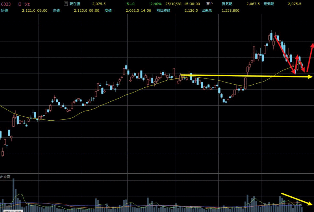Click the document icon beside 現在値
Image resolution: width=314 pixels, height=212 pixels.
click(65, 4)
